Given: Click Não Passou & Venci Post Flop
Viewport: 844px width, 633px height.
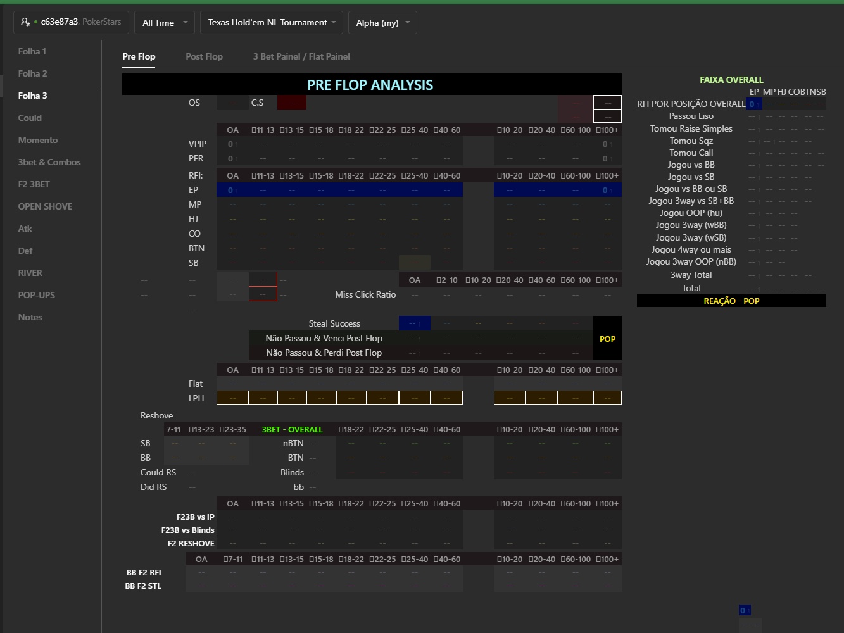Looking at the screenshot, I should (x=324, y=338).
